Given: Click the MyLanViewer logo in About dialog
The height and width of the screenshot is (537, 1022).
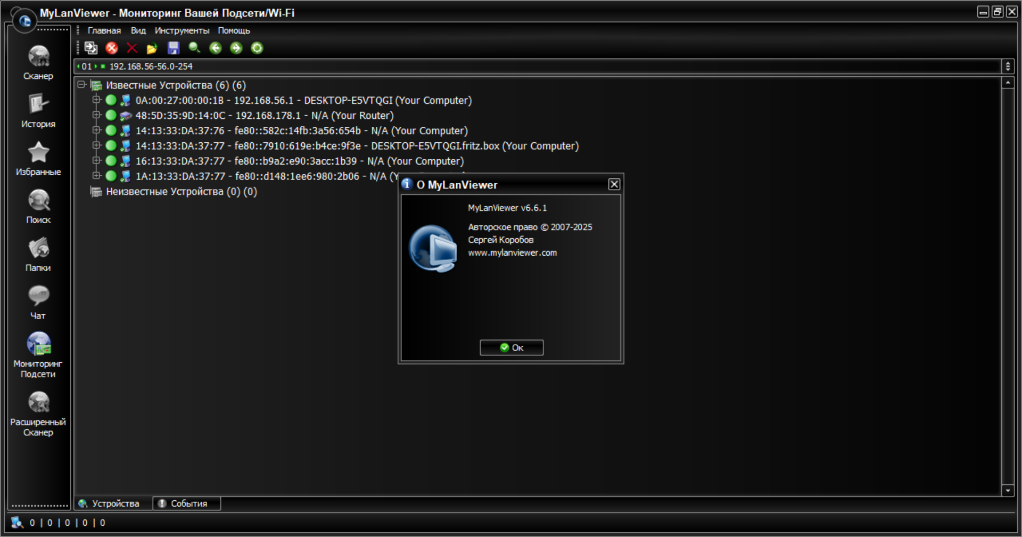Looking at the screenshot, I should [433, 248].
